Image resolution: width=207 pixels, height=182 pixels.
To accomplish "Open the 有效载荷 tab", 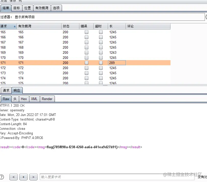I will [x=42, y=8].
